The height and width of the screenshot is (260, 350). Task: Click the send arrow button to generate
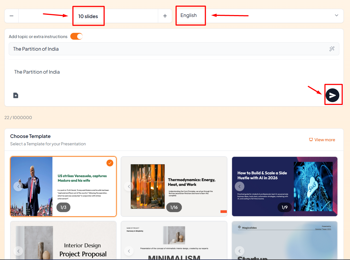[332, 95]
